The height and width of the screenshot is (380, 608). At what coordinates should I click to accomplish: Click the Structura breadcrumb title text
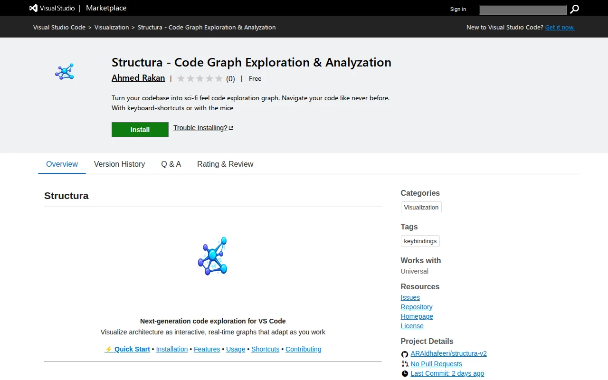[207, 28]
